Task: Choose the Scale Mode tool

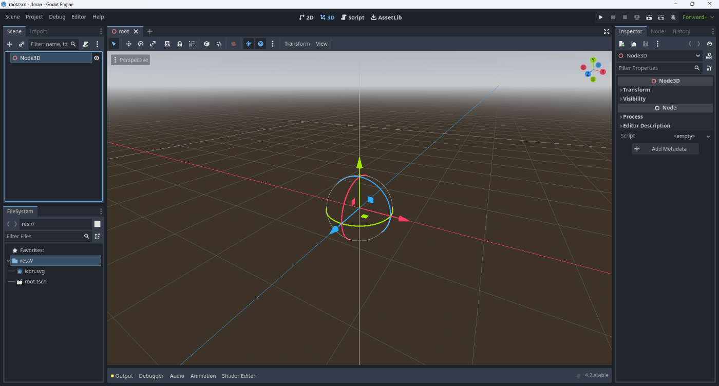Action: tap(153, 44)
